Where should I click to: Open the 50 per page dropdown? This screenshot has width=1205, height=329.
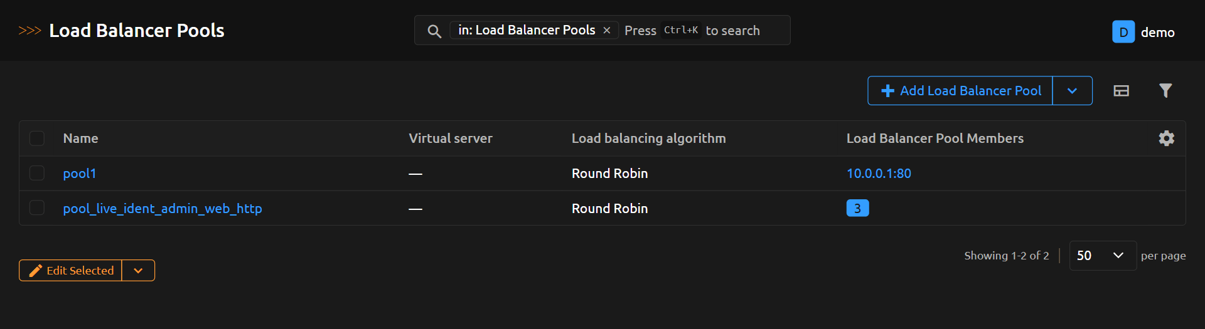click(1102, 256)
